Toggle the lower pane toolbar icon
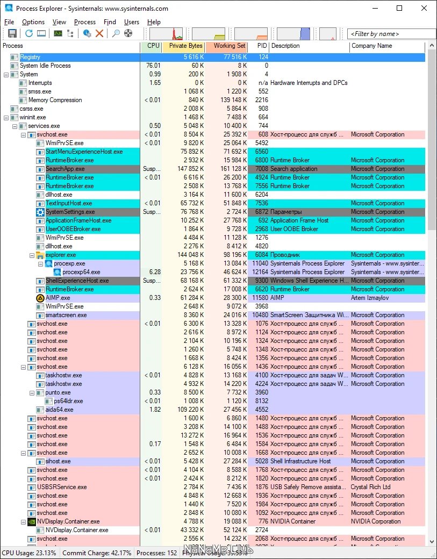 tap(41, 33)
